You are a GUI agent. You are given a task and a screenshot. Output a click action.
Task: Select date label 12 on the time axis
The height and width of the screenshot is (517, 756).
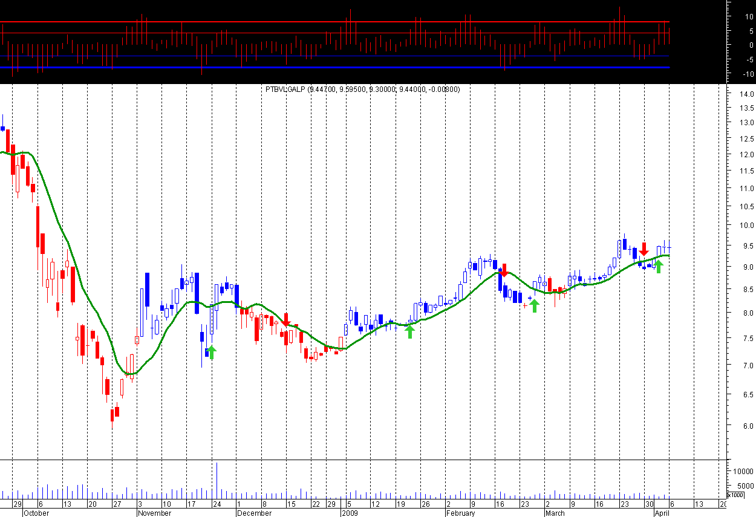coord(375,504)
